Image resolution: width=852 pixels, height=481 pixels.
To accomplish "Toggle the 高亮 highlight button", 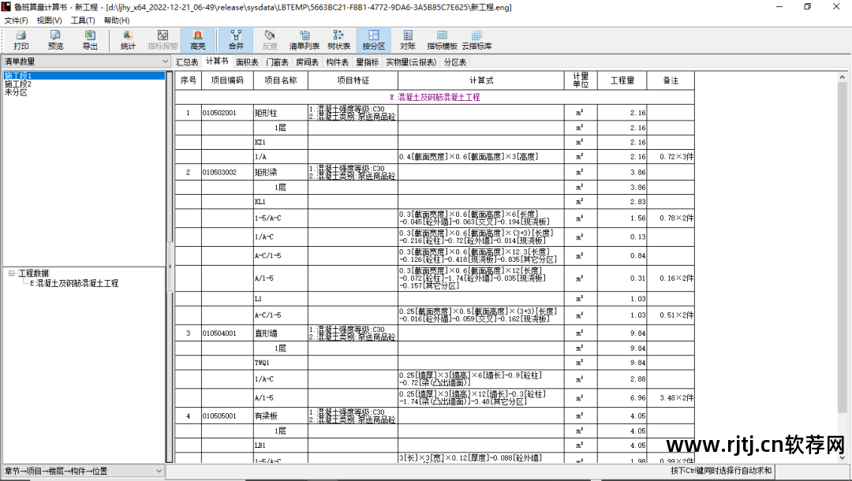I will [x=197, y=39].
